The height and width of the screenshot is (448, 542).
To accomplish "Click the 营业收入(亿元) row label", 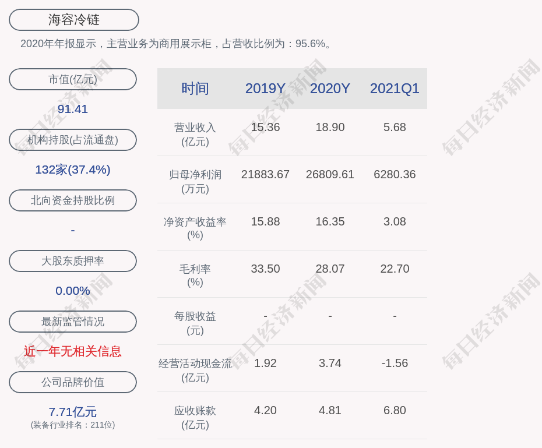I will tap(195, 135).
